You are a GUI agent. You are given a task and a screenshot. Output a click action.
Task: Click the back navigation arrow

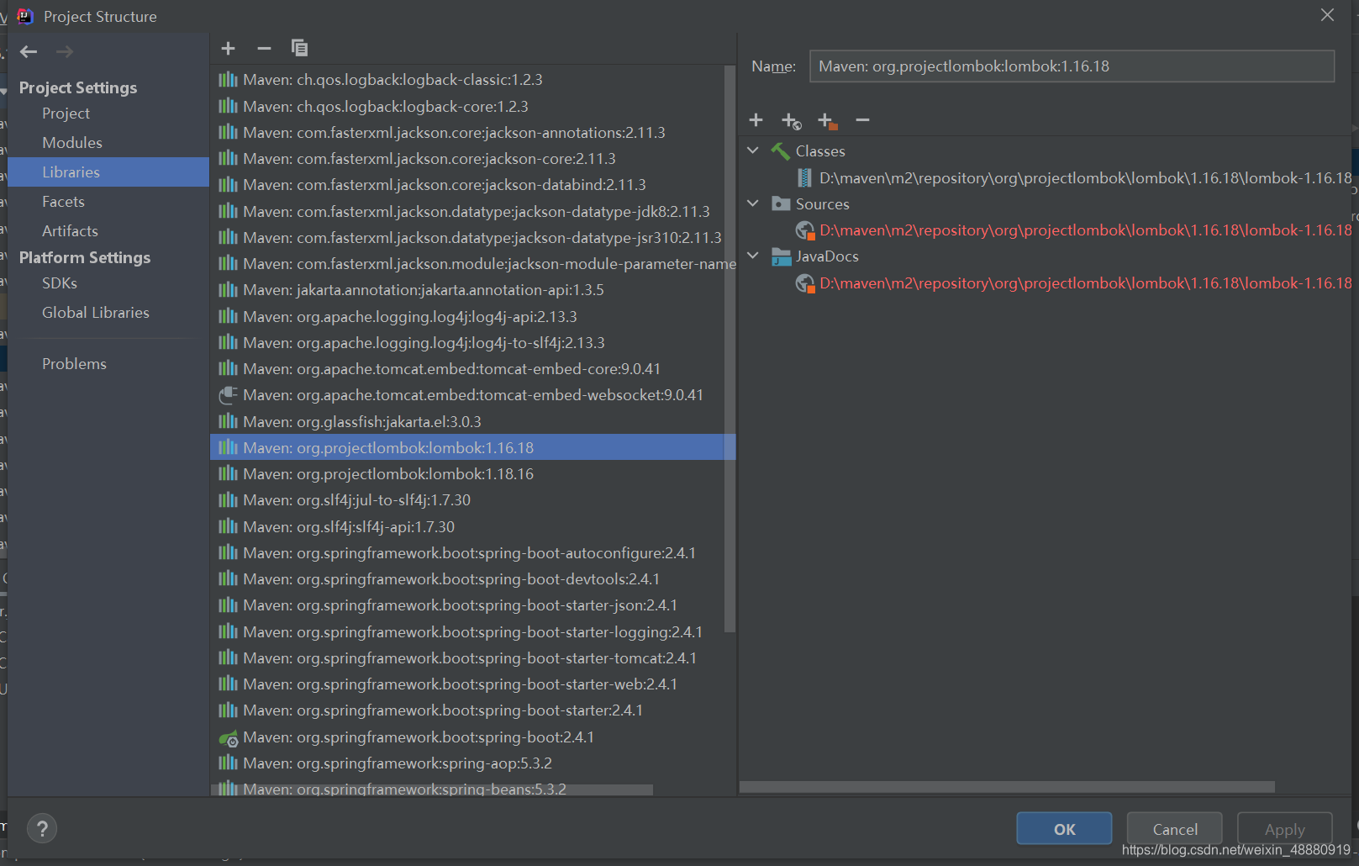click(x=29, y=52)
